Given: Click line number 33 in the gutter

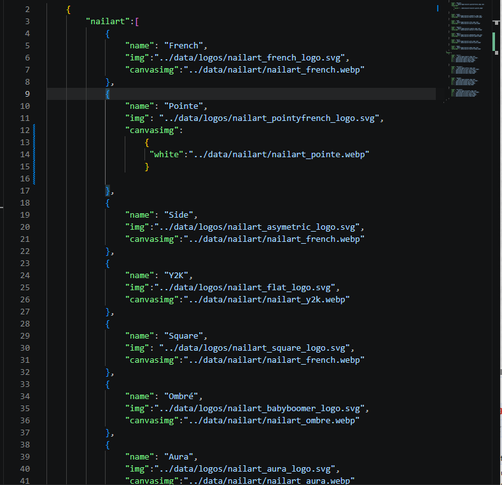Looking at the screenshot, I should click(x=25, y=384).
